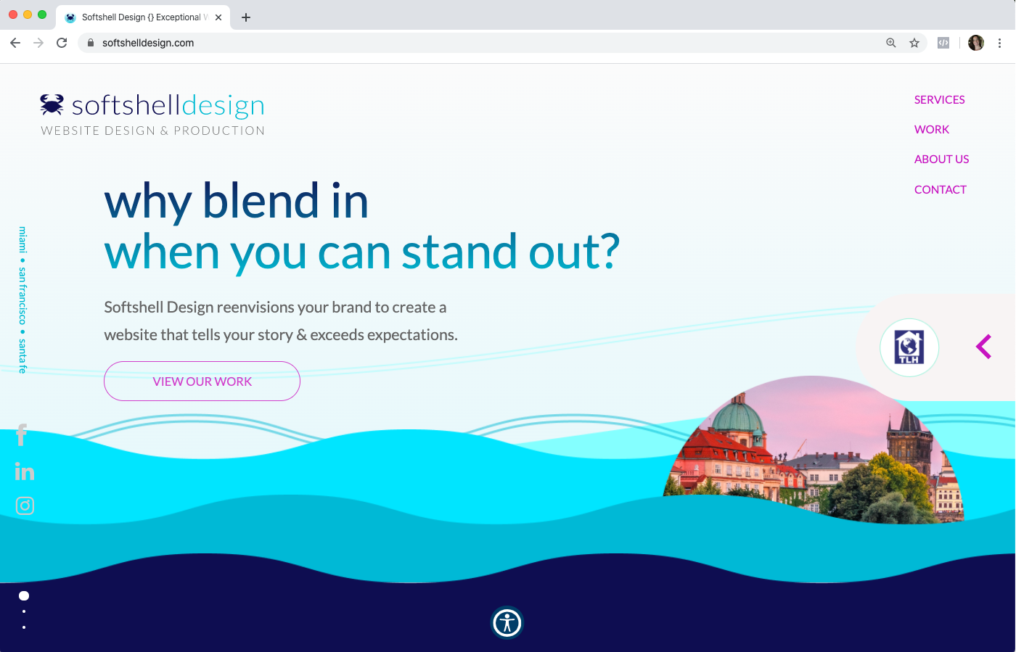Click the vertical 'san francisco' location text

click(22, 296)
